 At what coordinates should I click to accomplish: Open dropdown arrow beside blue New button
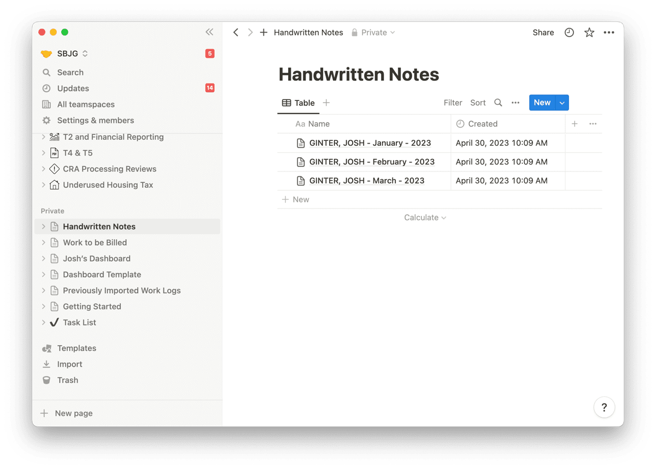[562, 103]
